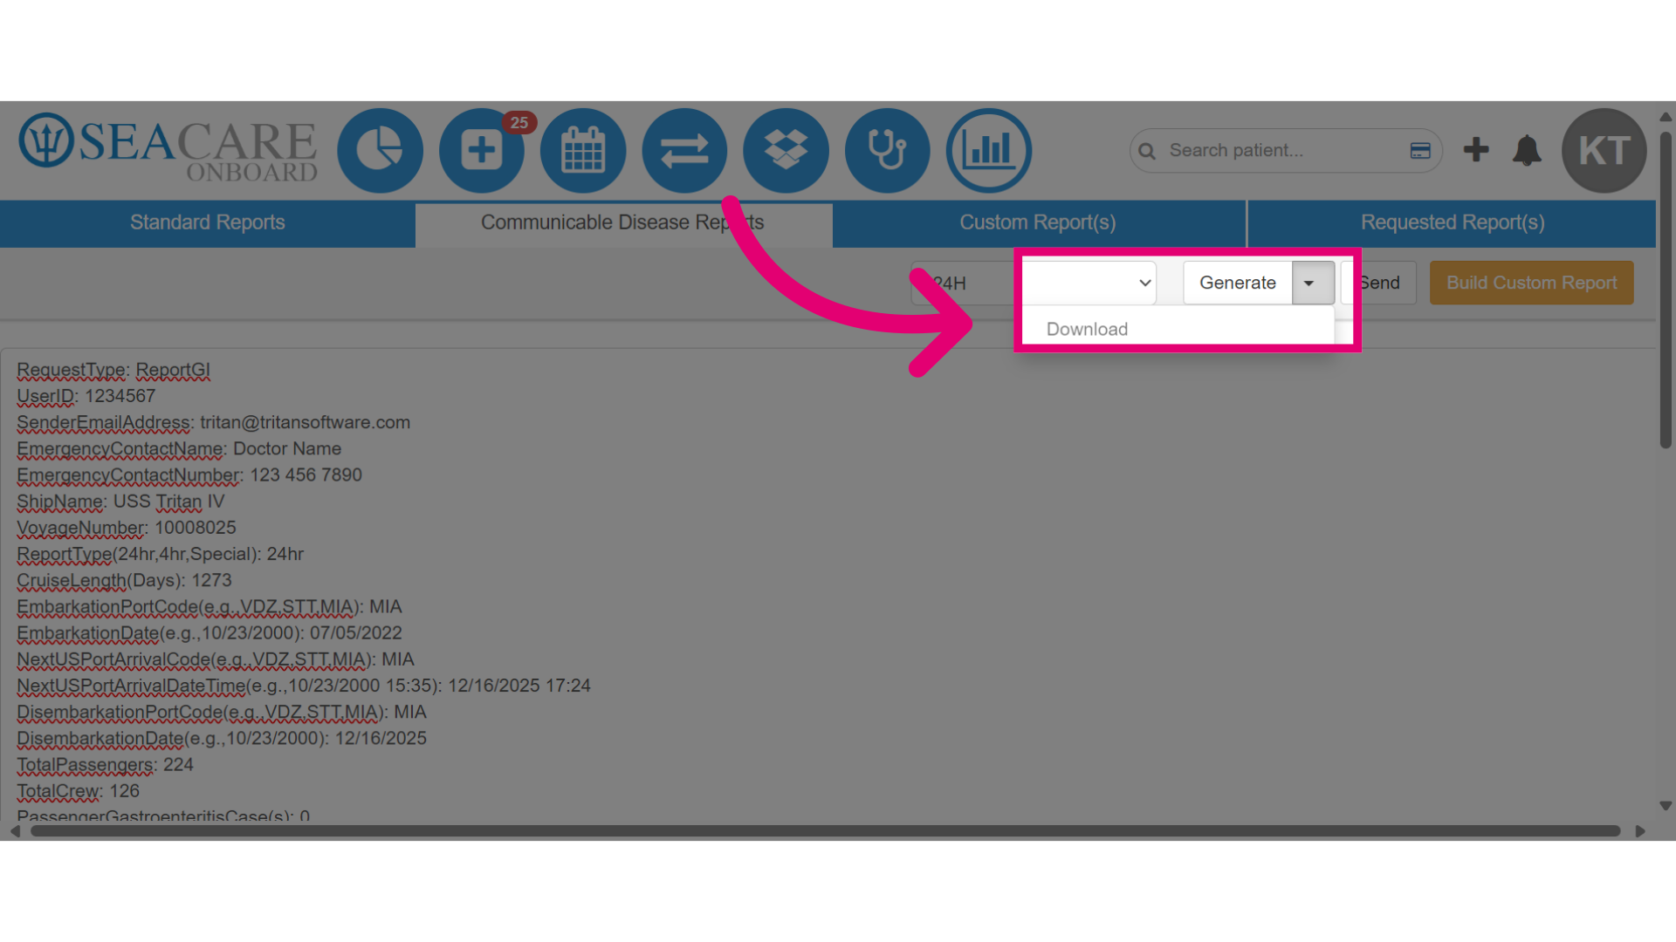
Task: Click the Generate button
Action: tap(1238, 283)
